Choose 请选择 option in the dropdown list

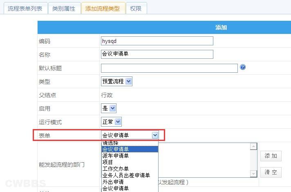point(130,143)
